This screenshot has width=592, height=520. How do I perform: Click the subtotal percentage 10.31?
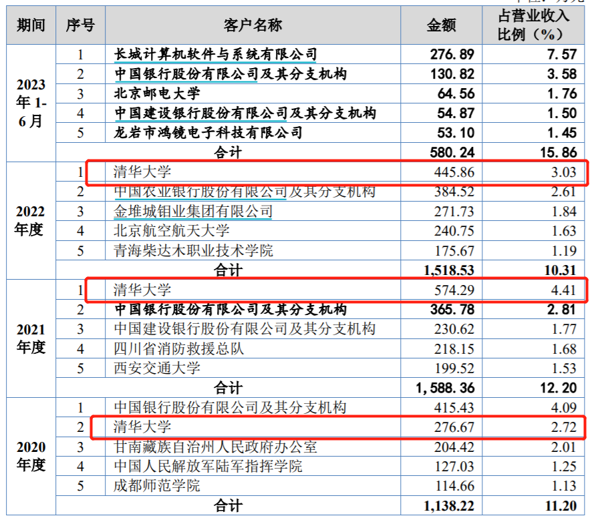pos(561,270)
